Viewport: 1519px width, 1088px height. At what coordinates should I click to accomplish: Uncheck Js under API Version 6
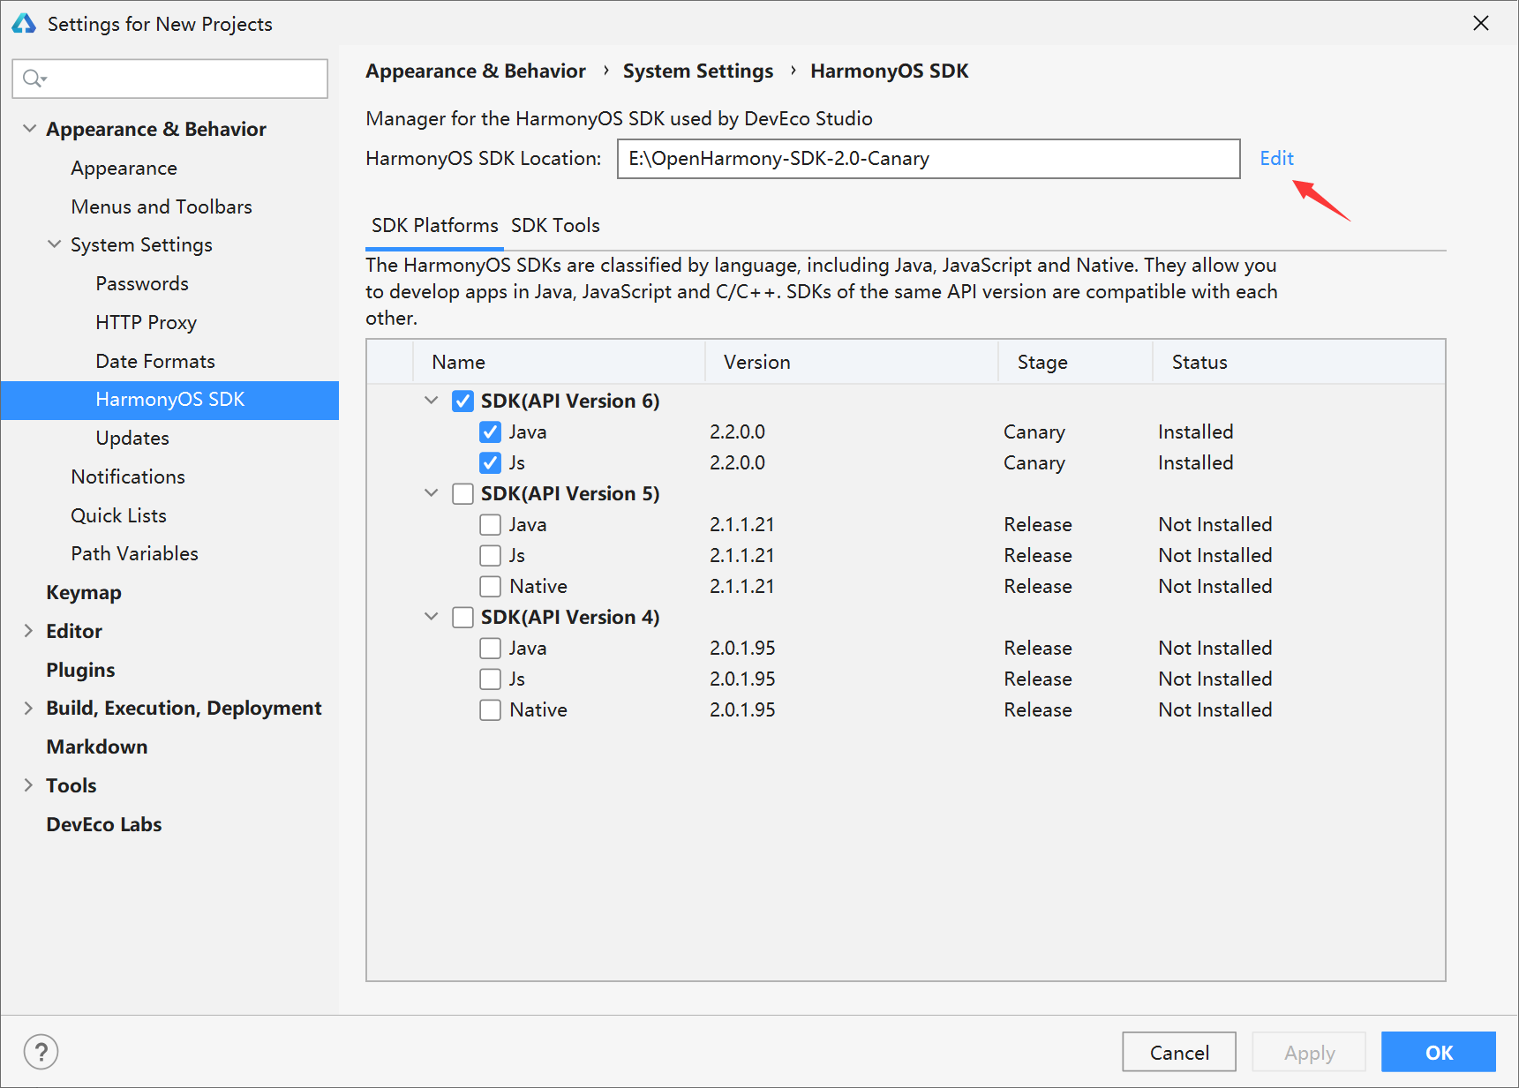[490, 463]
